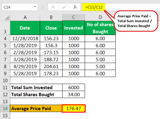Select the close price 156.3 cell
160x119 pixels.
(51, 45)
